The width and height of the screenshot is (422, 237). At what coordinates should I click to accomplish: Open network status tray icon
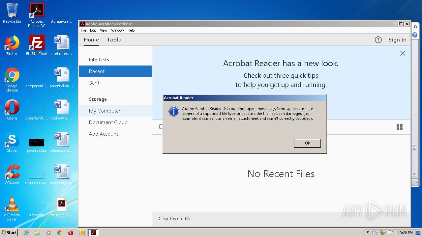pos(383,233)
